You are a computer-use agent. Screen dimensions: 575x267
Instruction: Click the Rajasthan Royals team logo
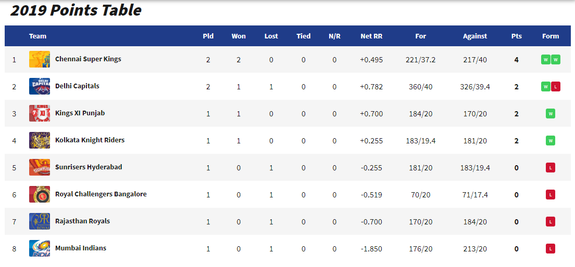click(40, 221)
